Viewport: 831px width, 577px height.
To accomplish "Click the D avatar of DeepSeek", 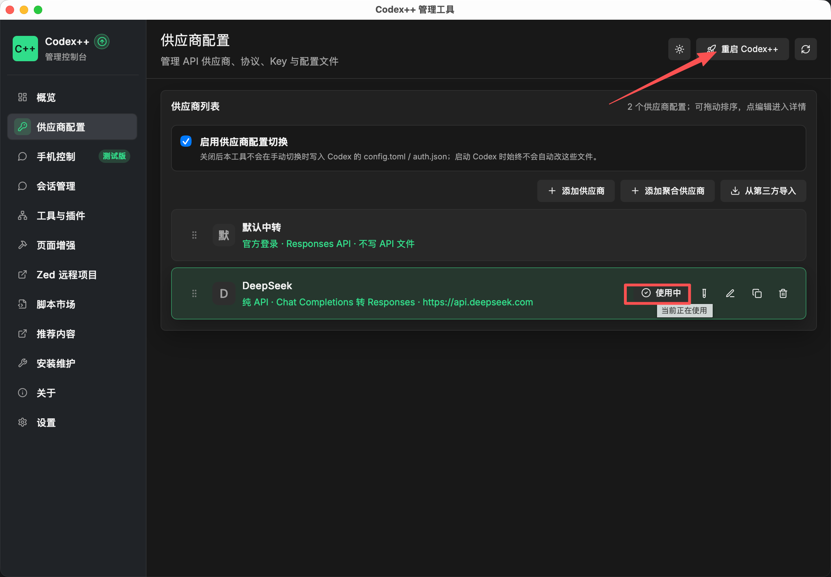I will coord(224,293).
